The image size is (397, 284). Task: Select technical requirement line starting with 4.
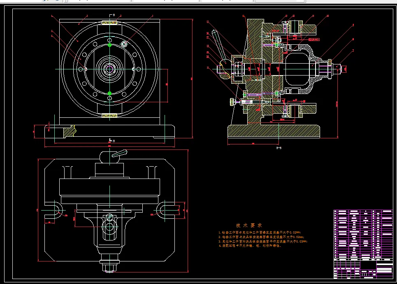click(x=250, y=245)
